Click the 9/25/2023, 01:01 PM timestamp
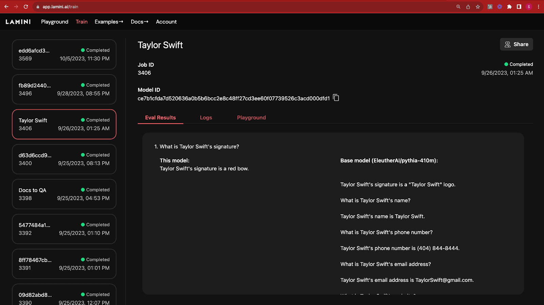 [x=84, y=268]
